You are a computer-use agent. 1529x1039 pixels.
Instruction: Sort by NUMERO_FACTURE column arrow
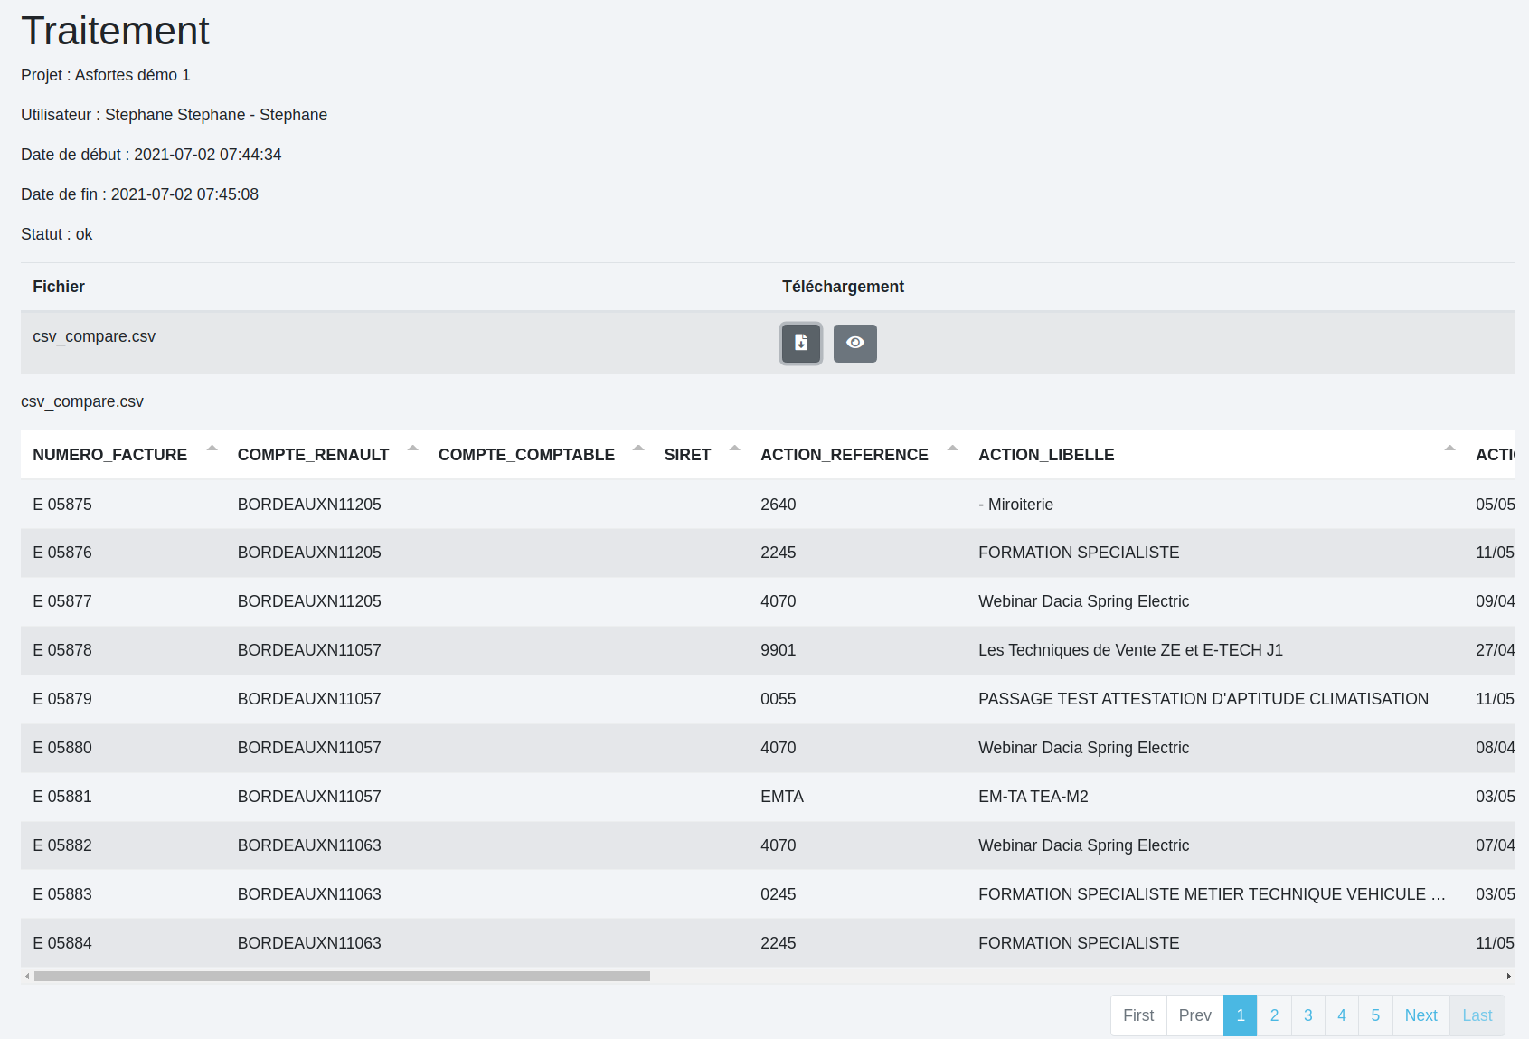212,449
